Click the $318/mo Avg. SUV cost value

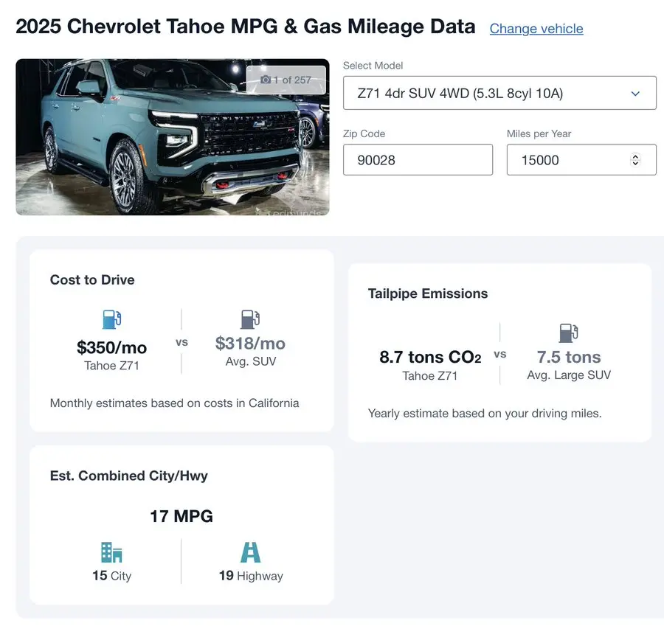click(x=250, y=344)
